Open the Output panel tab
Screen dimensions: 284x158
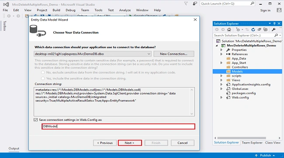coord(14,148)
